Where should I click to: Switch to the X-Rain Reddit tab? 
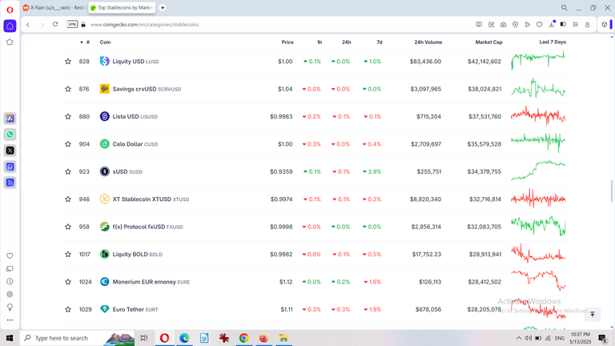click(x=54, y=7)
